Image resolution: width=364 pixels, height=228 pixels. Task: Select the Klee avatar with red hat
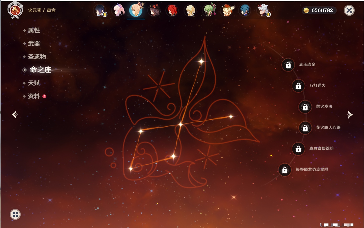(x=227, y=11)
